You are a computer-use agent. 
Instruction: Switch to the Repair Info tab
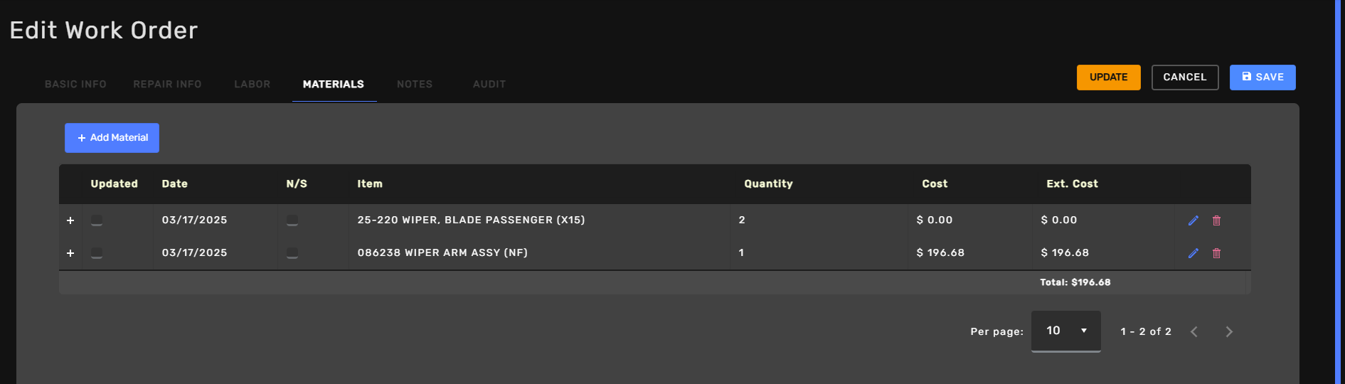(x=167, y=84)
